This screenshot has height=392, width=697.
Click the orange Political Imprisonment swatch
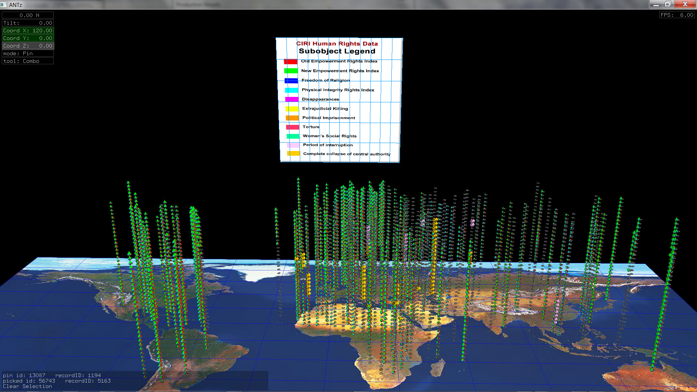292,118
